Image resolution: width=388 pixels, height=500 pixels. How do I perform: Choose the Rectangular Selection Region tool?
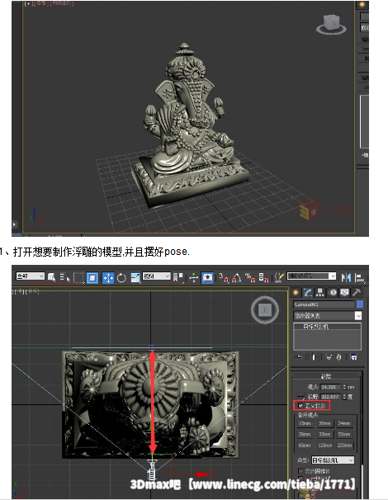coord(78,277)
